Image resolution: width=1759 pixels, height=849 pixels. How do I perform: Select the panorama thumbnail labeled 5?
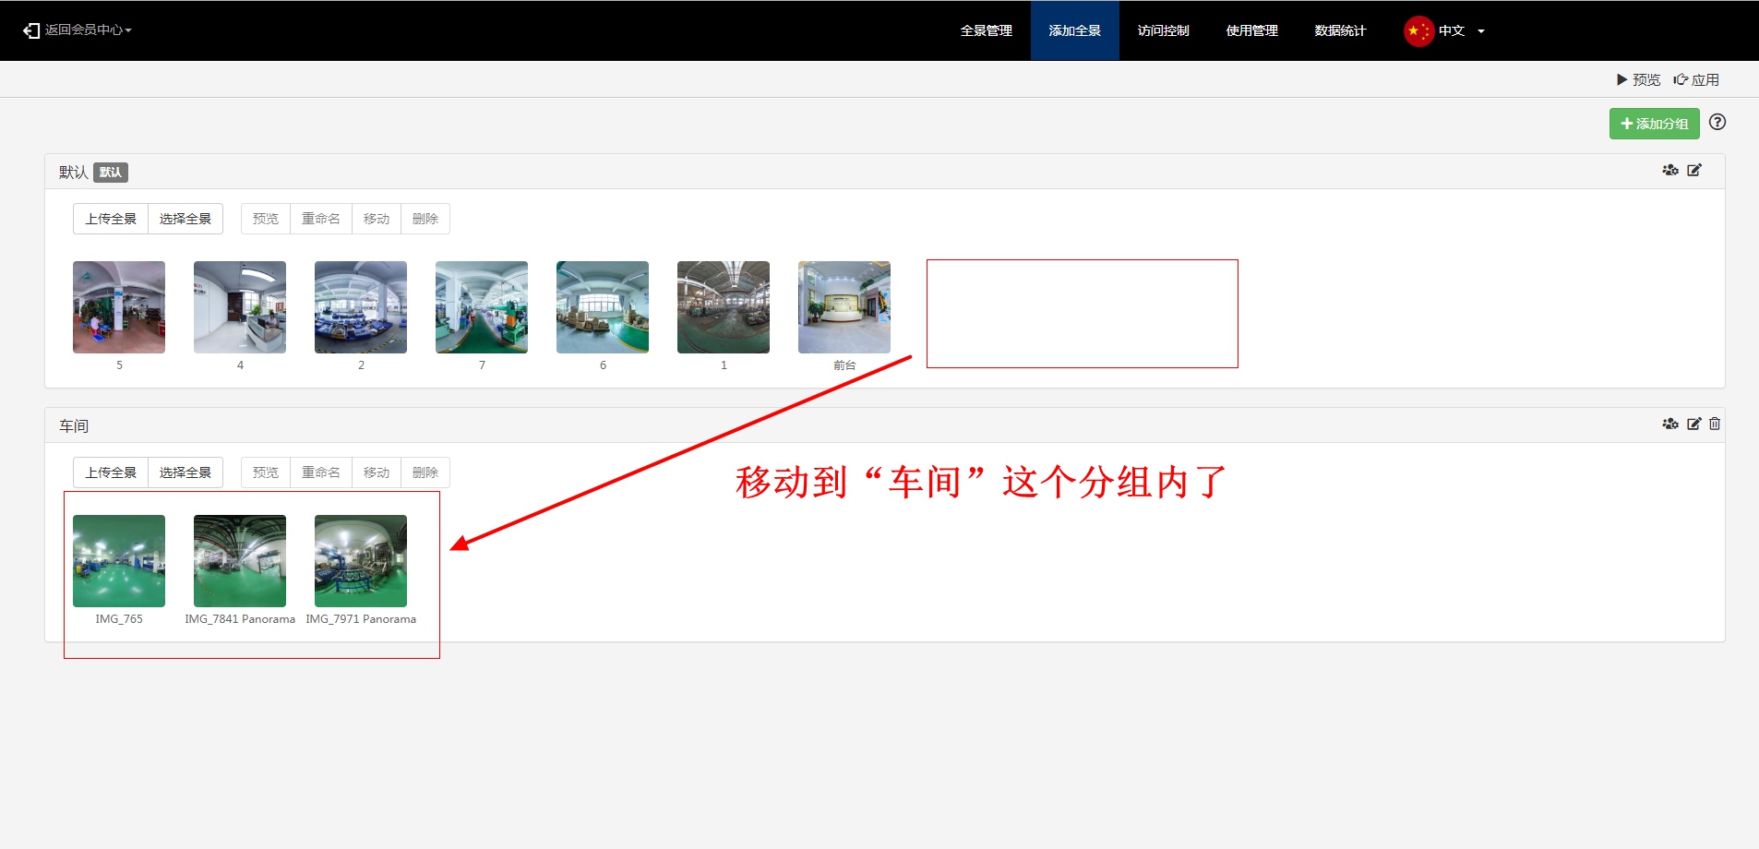tap(119, 308)
